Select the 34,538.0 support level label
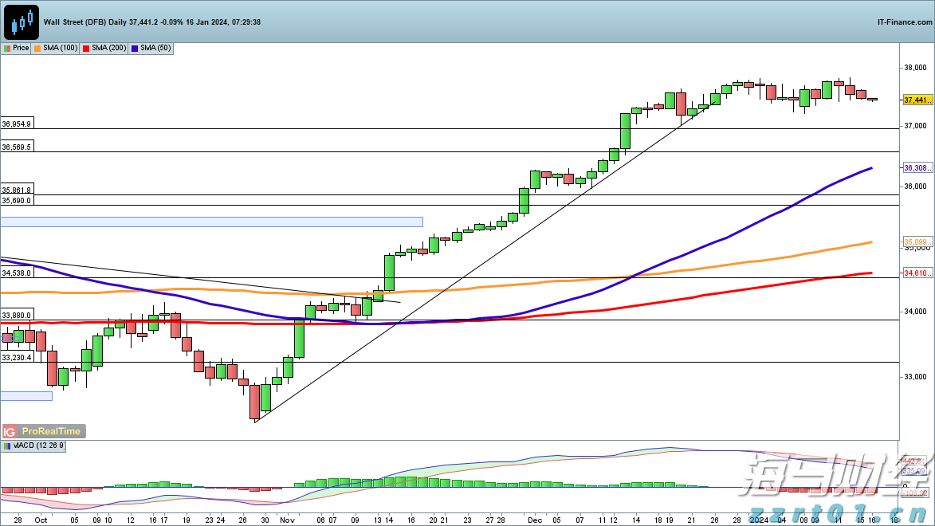 [x=17, y=273]
